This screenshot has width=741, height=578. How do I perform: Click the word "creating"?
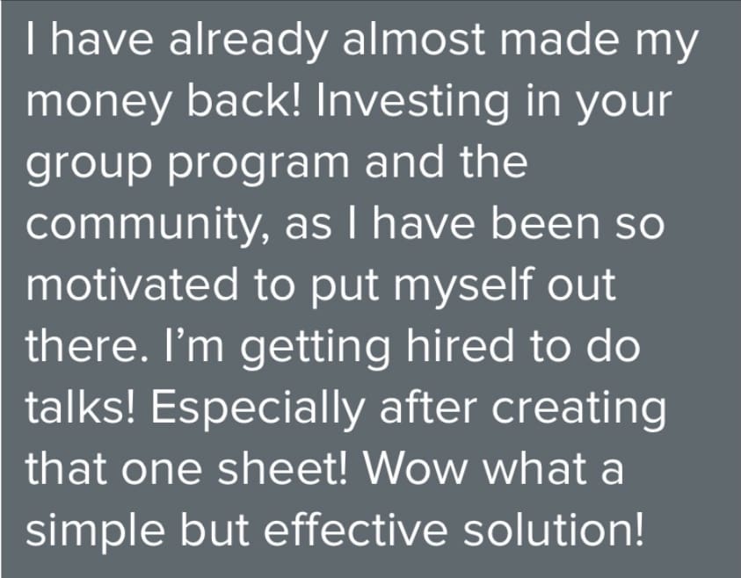[x=579, y=410]
